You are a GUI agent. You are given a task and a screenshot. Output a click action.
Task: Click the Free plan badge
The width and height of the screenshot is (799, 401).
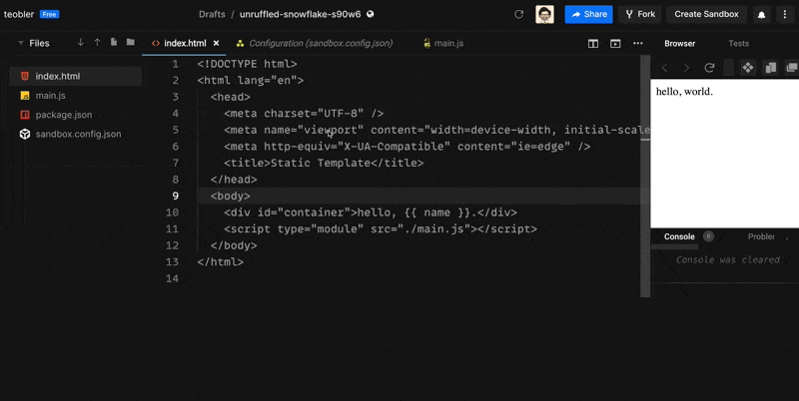49,14
